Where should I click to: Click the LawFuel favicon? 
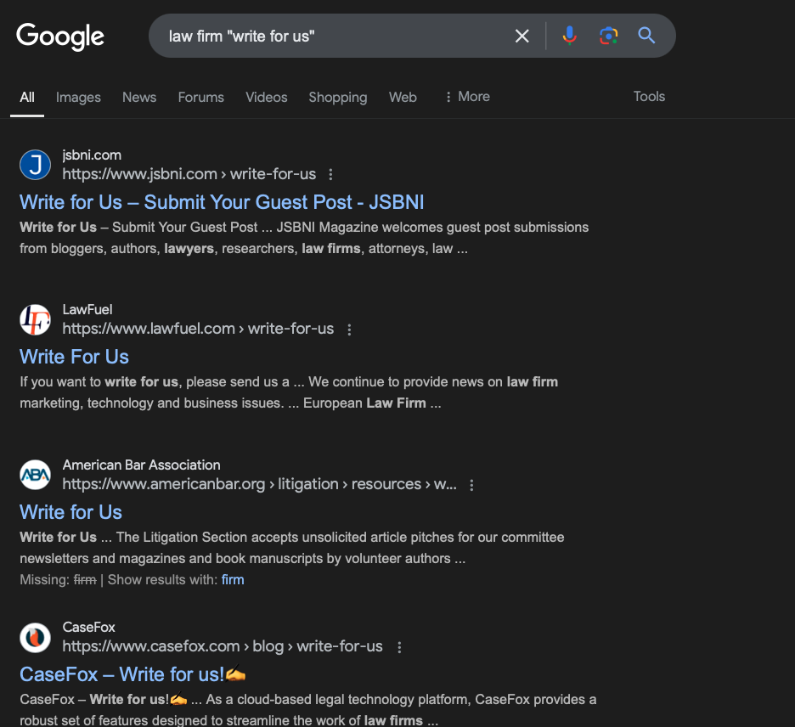point(35,319)
